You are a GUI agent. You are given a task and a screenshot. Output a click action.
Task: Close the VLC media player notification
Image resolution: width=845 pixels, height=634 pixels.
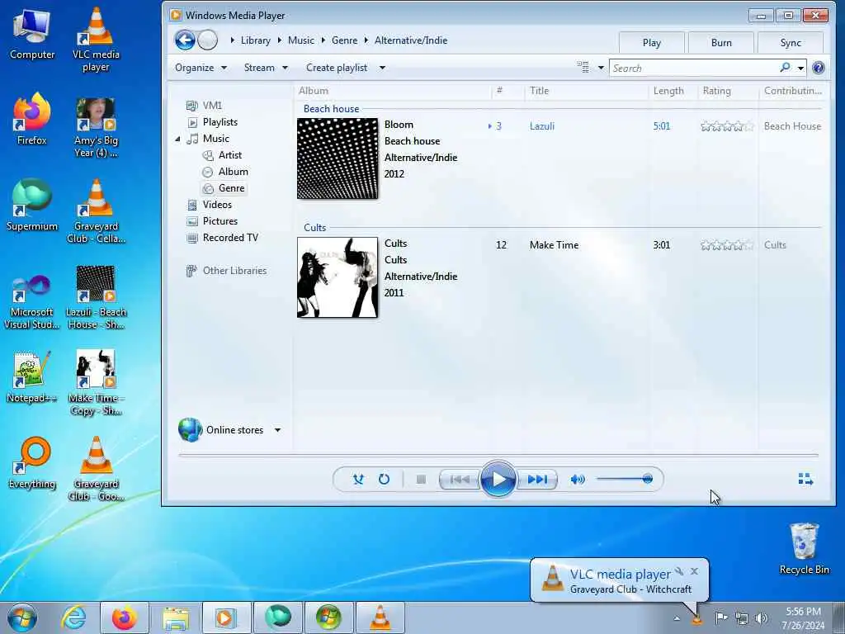pyautogui.click(x=694, y=571)
